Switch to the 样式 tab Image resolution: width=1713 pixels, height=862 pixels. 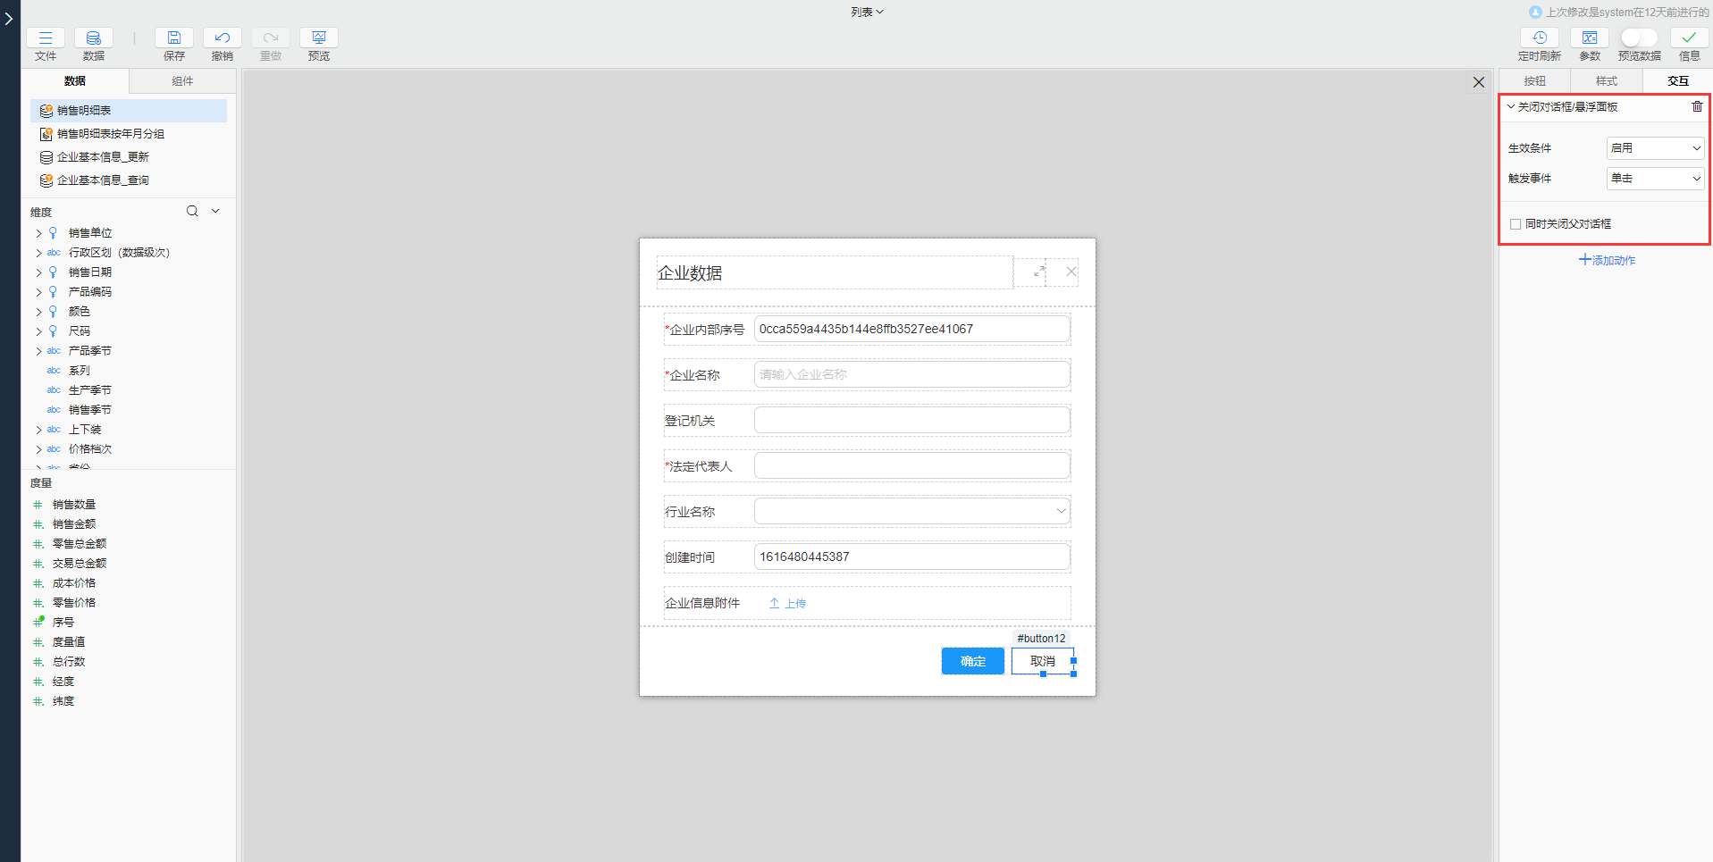pyautogui.click(x=1607, y=81)
